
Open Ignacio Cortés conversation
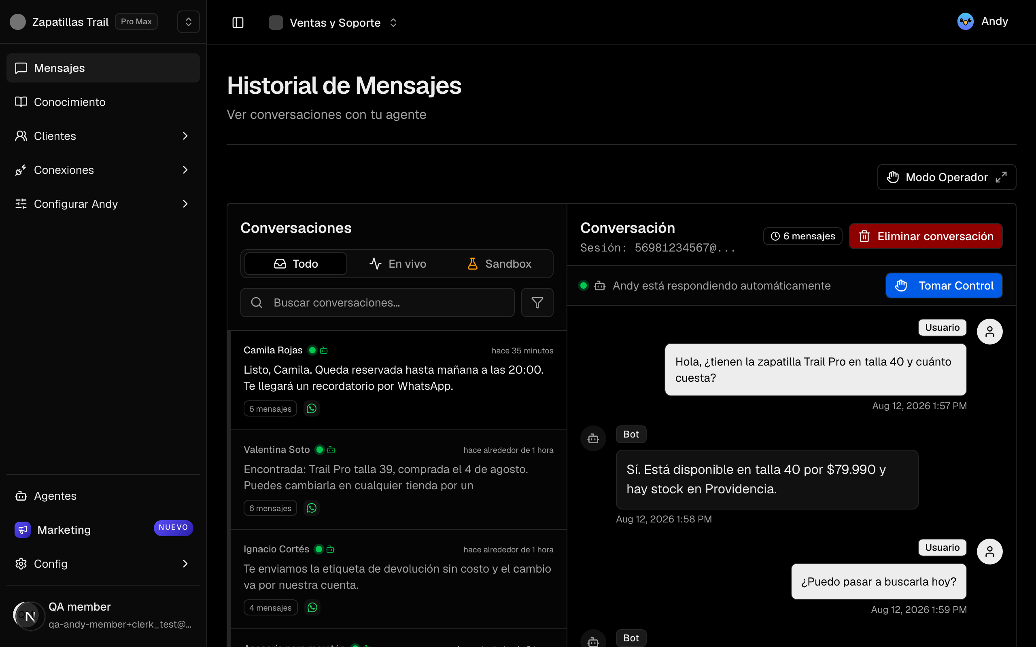[398, 579]
